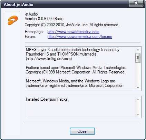Click Installed Extension Packs scroll up arrow
The image size is (146, 140).
point(138,99)
